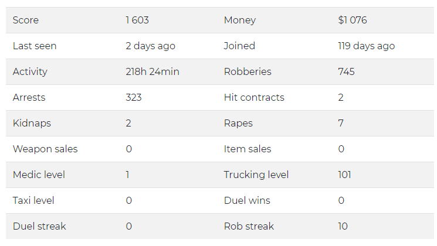Click the Duel wins label
The width and height of the screenshot is (437, 246).
247,200
